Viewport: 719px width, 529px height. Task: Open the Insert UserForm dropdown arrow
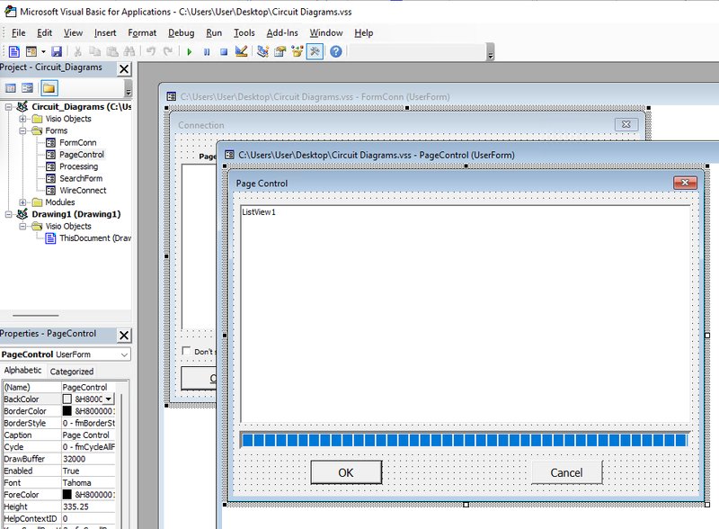[43, 51]
